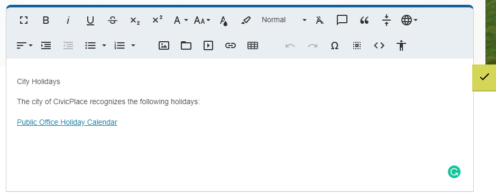This screenshot has width=496, height=194.
Task: Run accessibility checker
Action: (x=401, y=45)
